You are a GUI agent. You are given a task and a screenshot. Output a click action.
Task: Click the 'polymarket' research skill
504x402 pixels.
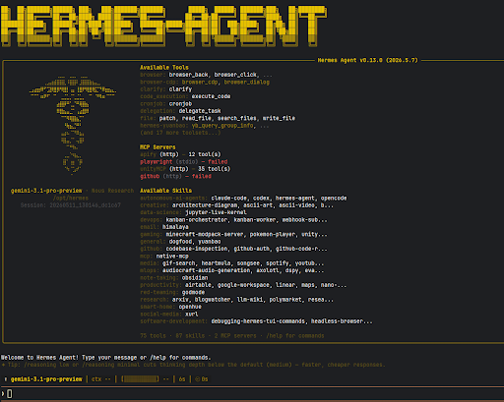[285, 300]
